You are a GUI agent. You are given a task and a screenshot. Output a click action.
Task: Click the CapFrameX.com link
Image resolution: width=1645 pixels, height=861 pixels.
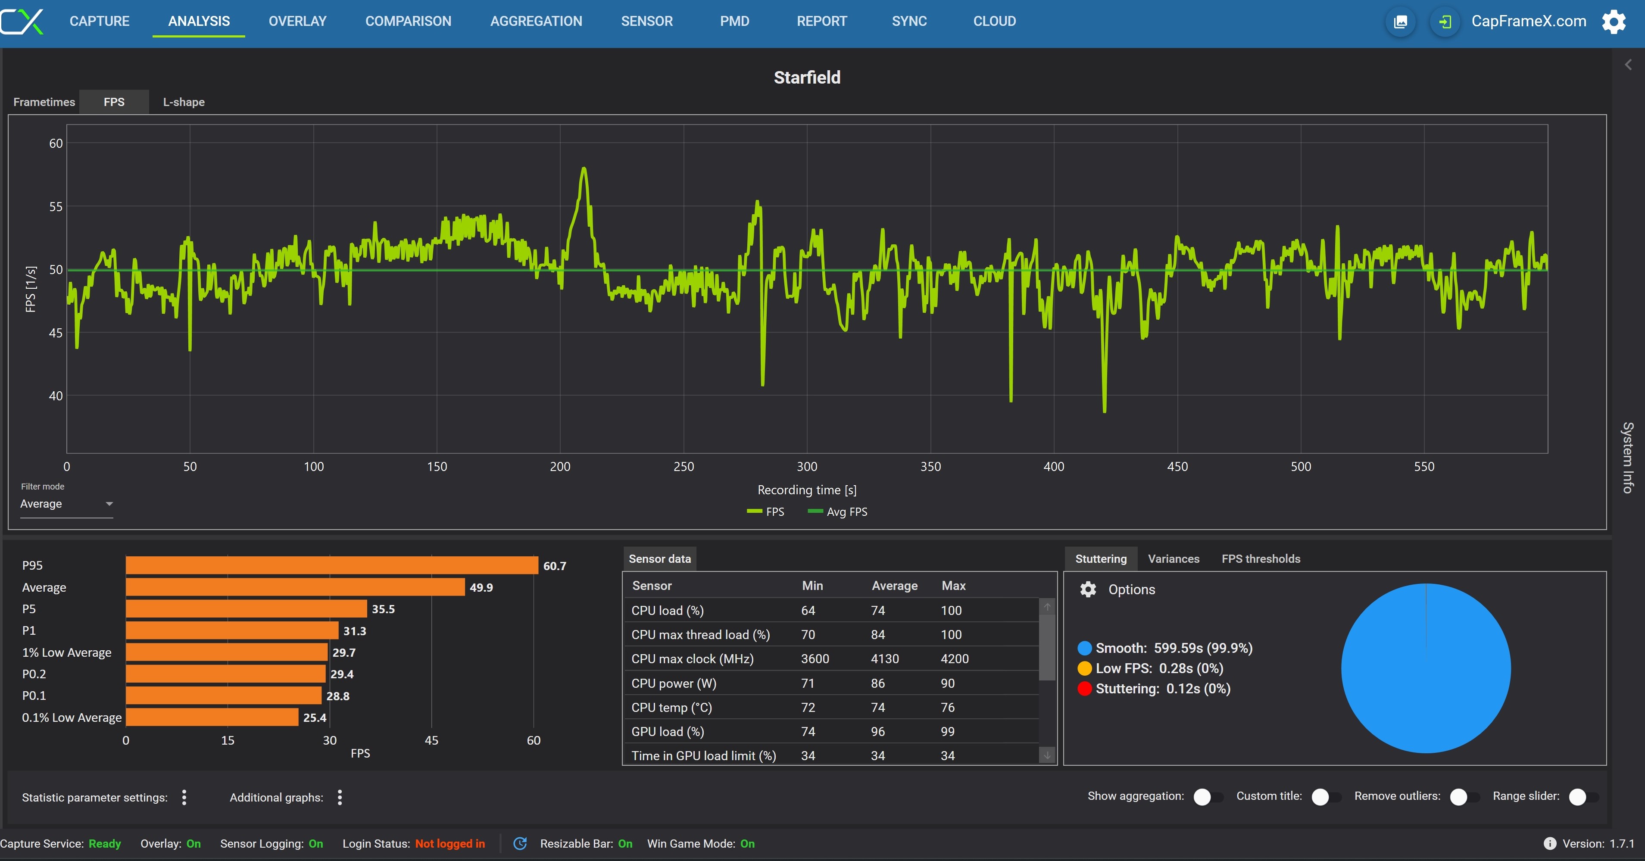coord(1528,21)
